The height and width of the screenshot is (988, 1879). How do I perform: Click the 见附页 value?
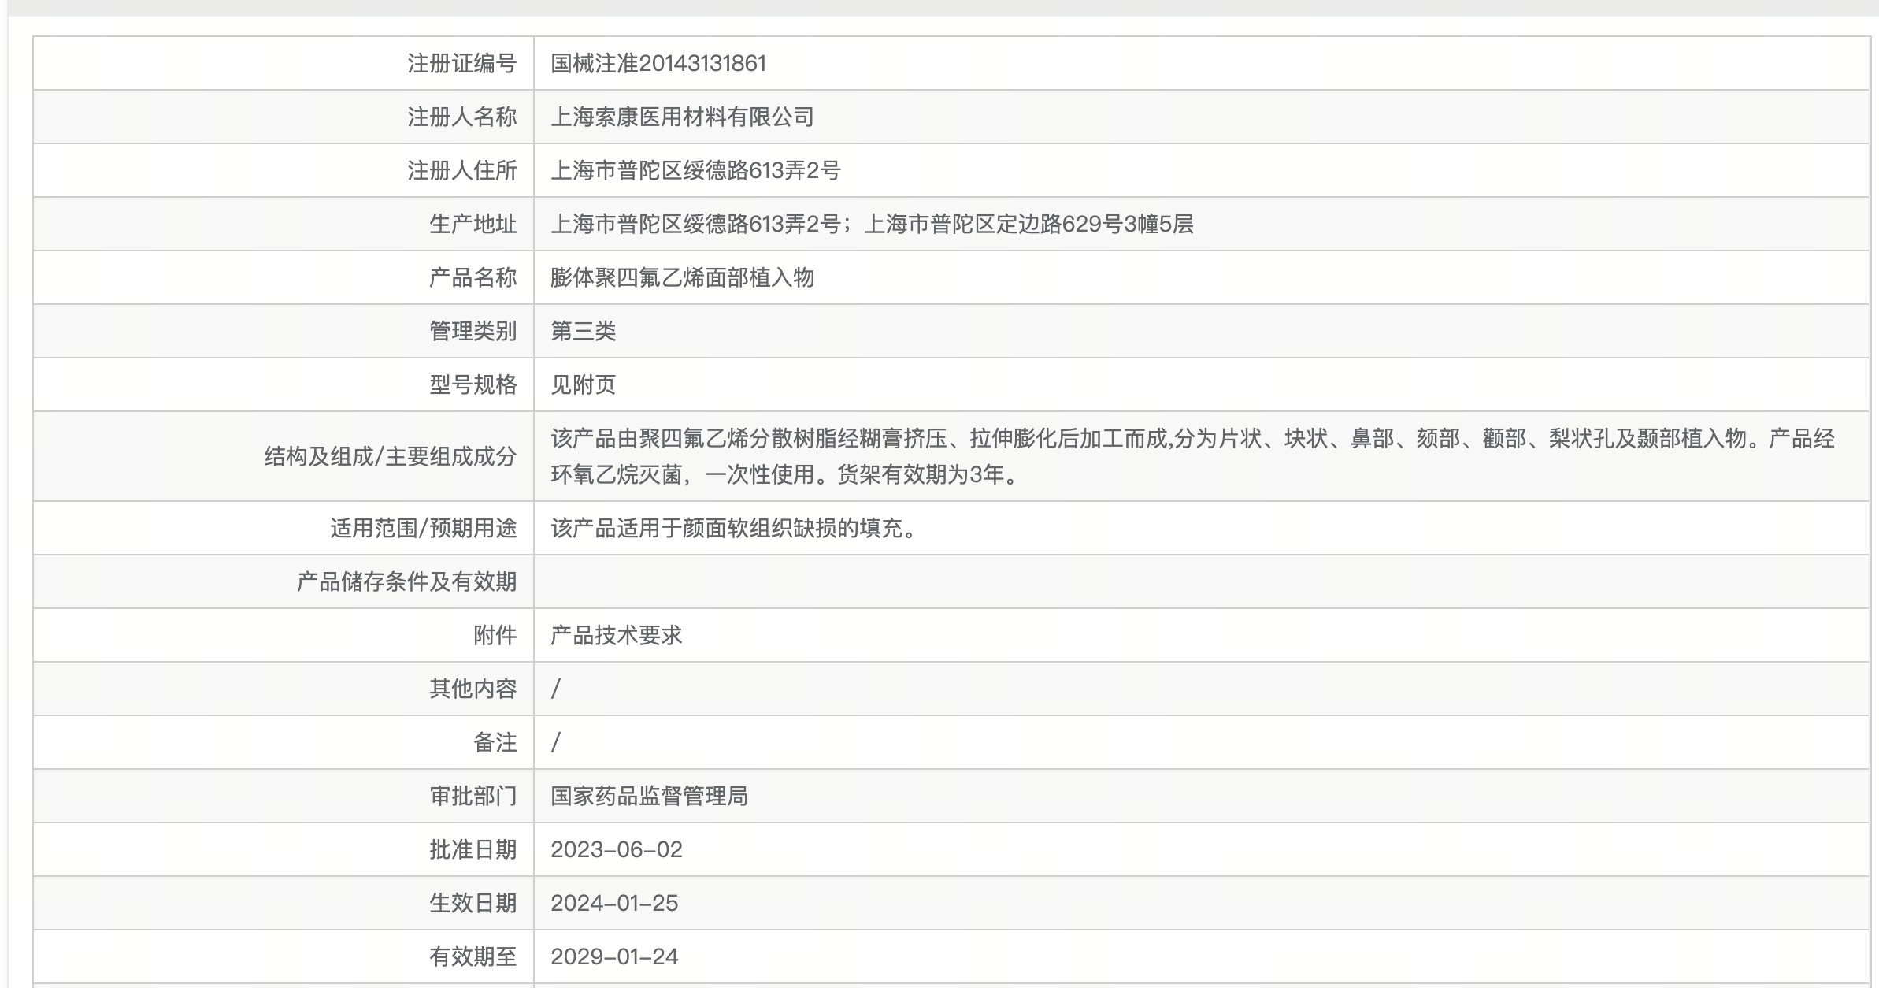tap(583, 384)
